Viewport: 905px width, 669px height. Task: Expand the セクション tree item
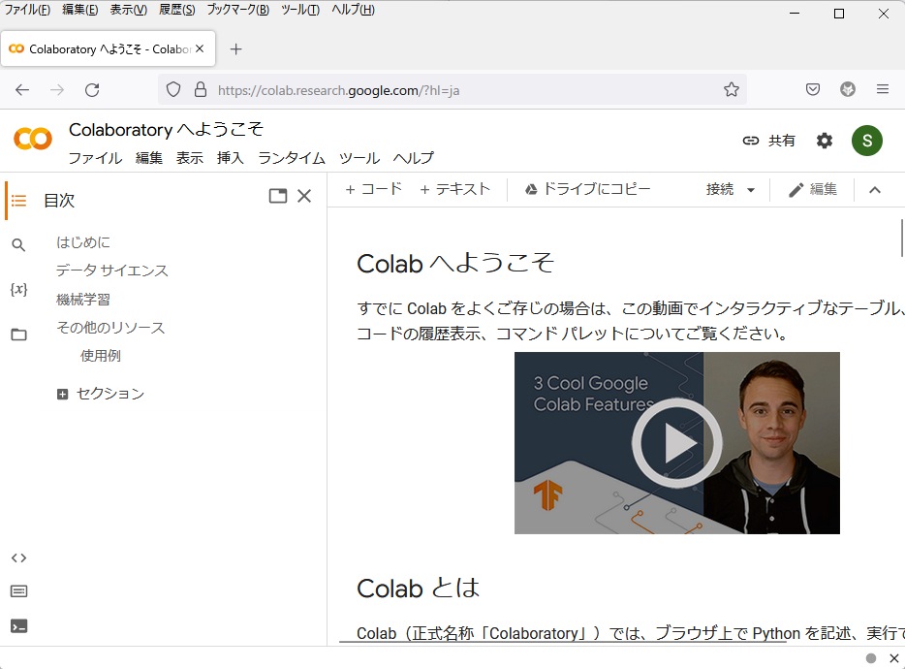click(x=61, y=394)
